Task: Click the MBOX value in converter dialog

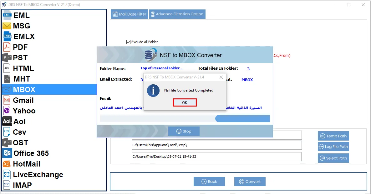Action: (247, 80)
